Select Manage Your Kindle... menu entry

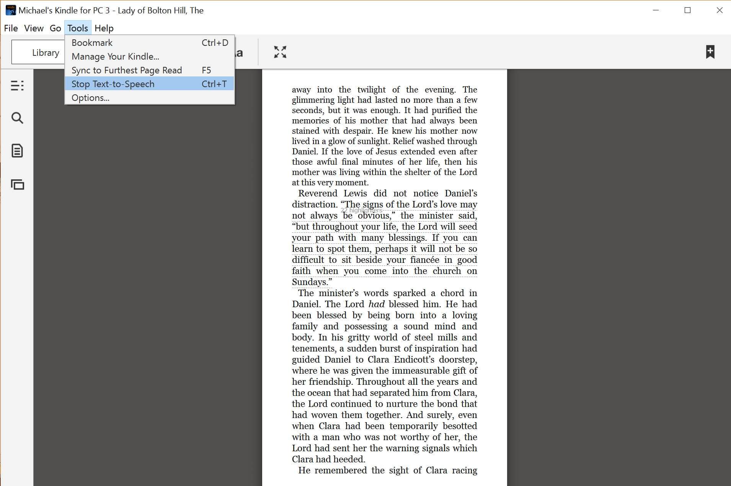(150, 57)
